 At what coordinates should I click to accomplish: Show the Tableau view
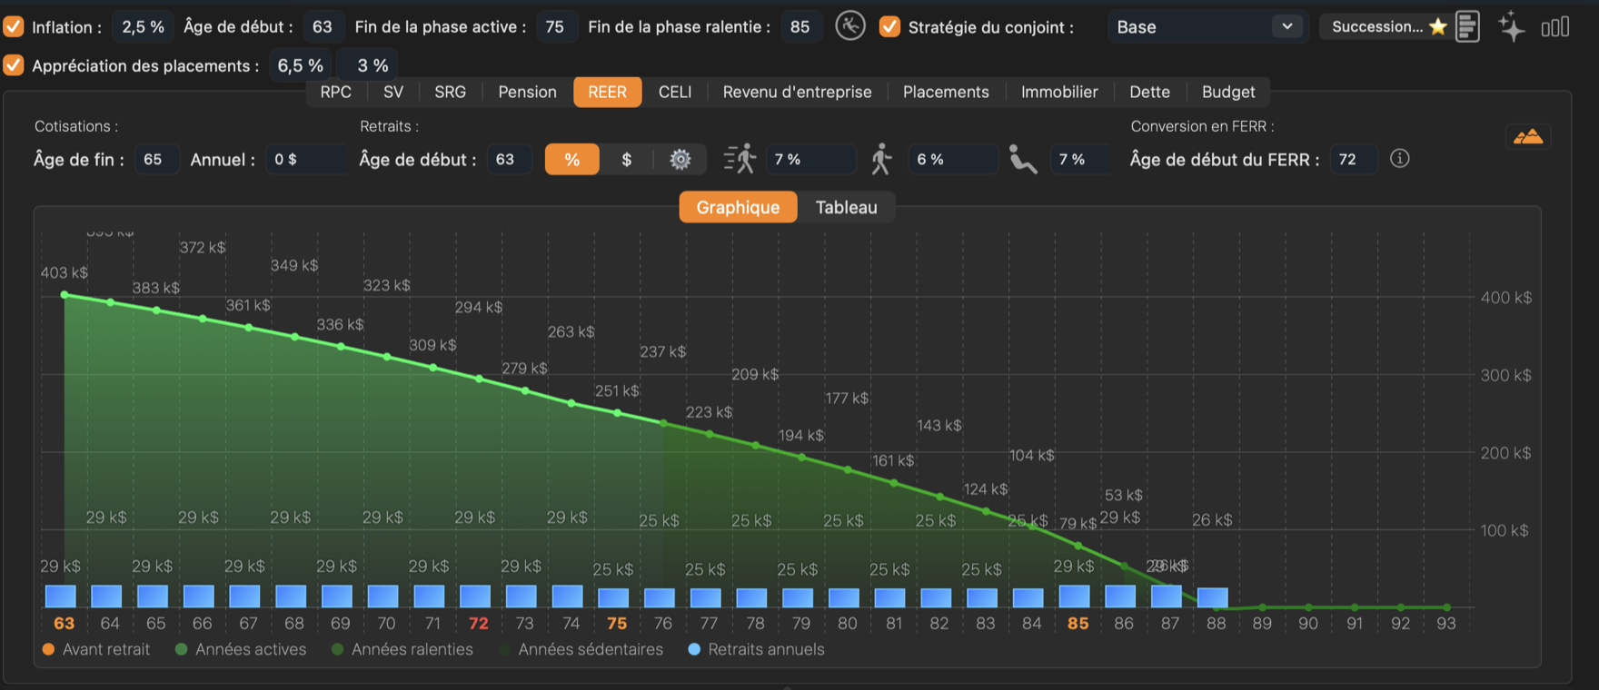pyautogui.click(x=846, y=207)
